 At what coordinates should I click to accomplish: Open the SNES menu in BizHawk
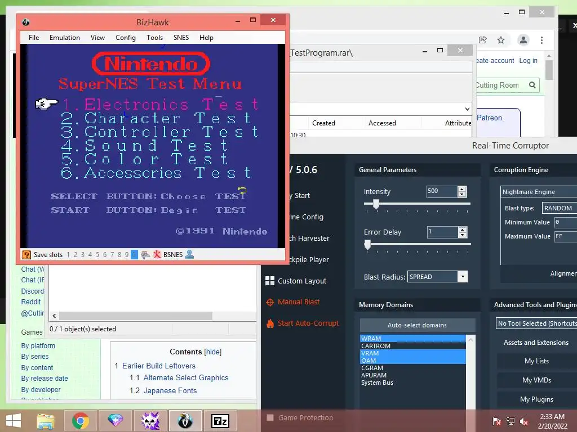(181, 38)
